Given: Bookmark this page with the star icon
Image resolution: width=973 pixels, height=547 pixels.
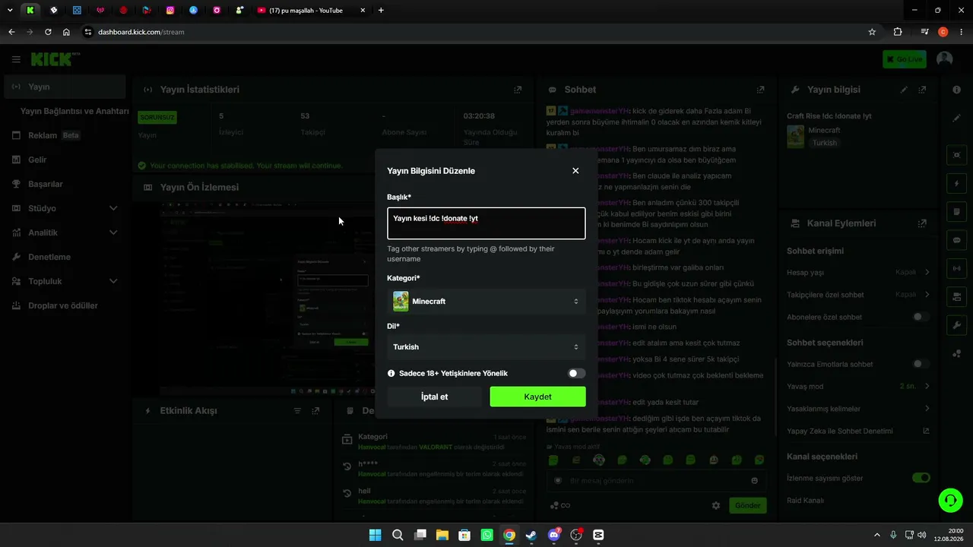Looking at the screenshot, I should click(x=872, y=32).
